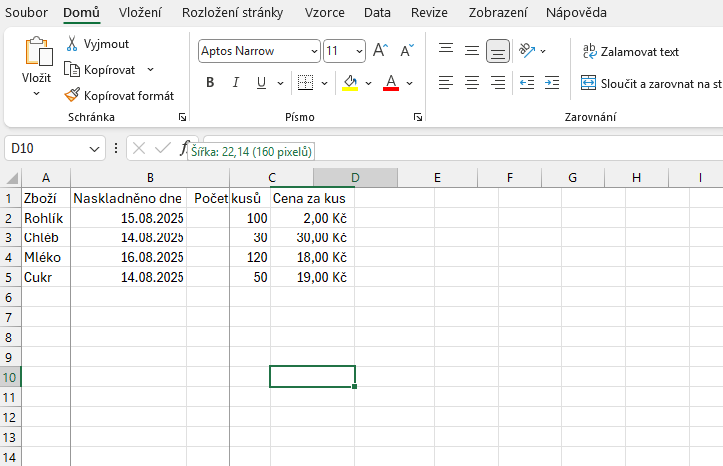Select all cells corner triangle
The width and height of the screenshot is (723, 466).
pyautogui.click(x=12, y=178)
